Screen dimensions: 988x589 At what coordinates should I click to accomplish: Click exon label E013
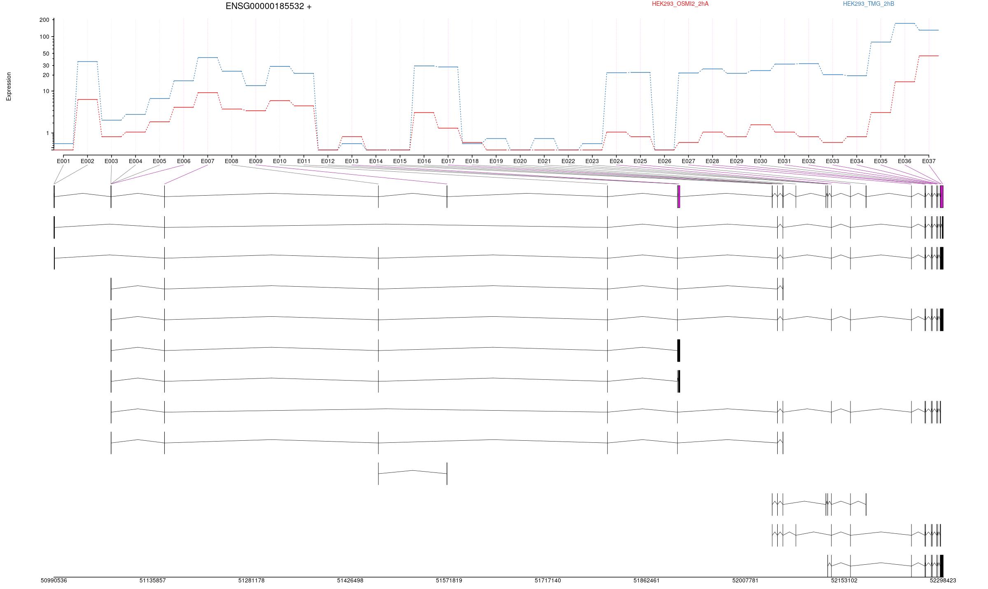[352, 161]
